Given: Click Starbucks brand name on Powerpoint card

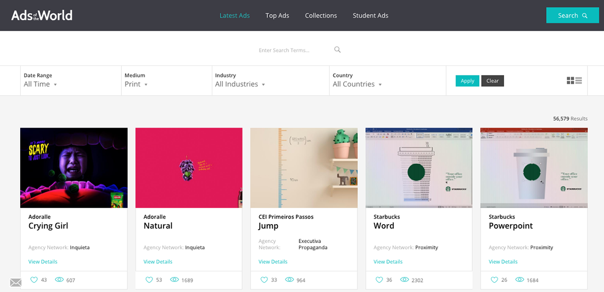Looking at the screenshot, I should [x=502, y=217].
